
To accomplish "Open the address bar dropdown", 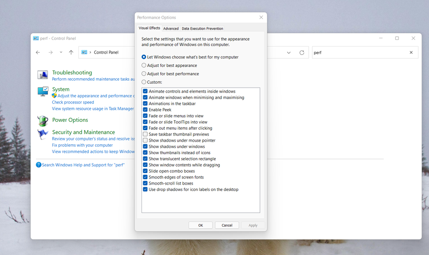I will pos(288,52).
